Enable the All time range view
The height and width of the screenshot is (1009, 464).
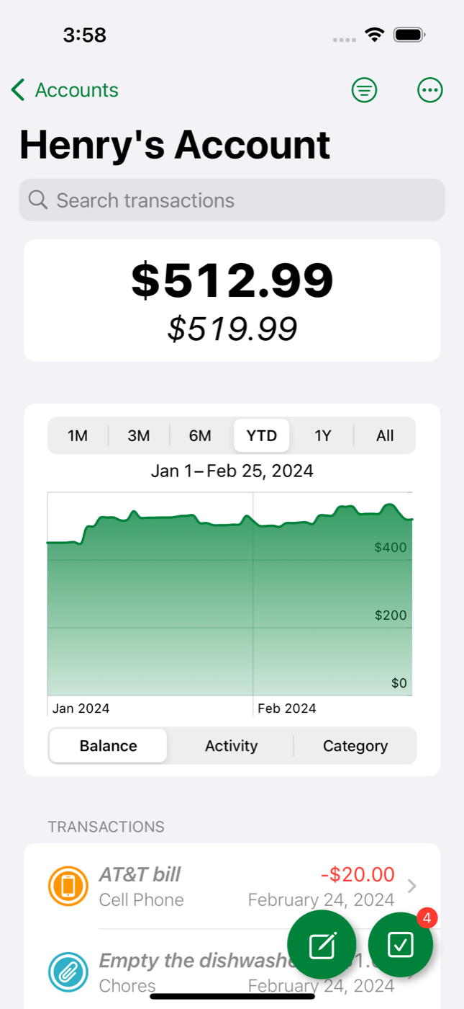click(x=385, y=435)
